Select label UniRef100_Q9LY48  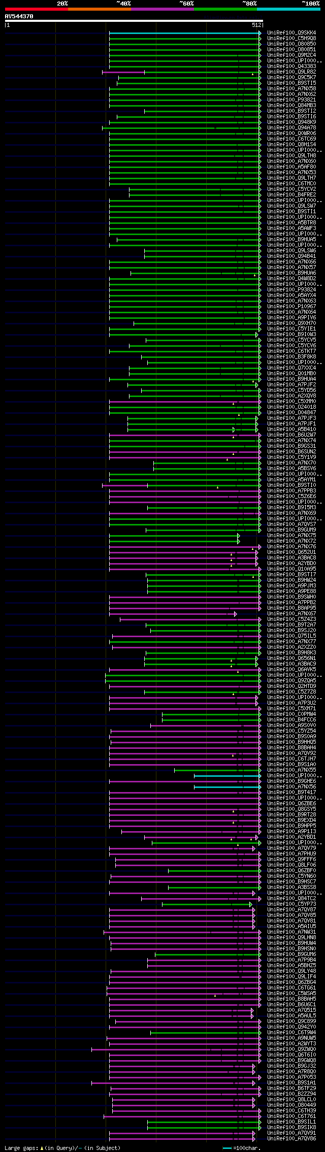(x=291, y=971)
